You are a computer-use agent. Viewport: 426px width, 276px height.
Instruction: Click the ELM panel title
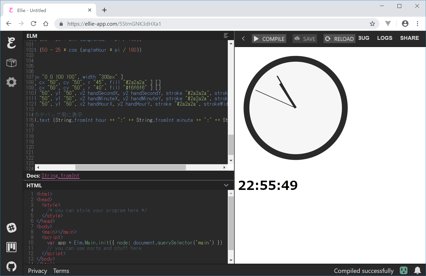[32, 36]
